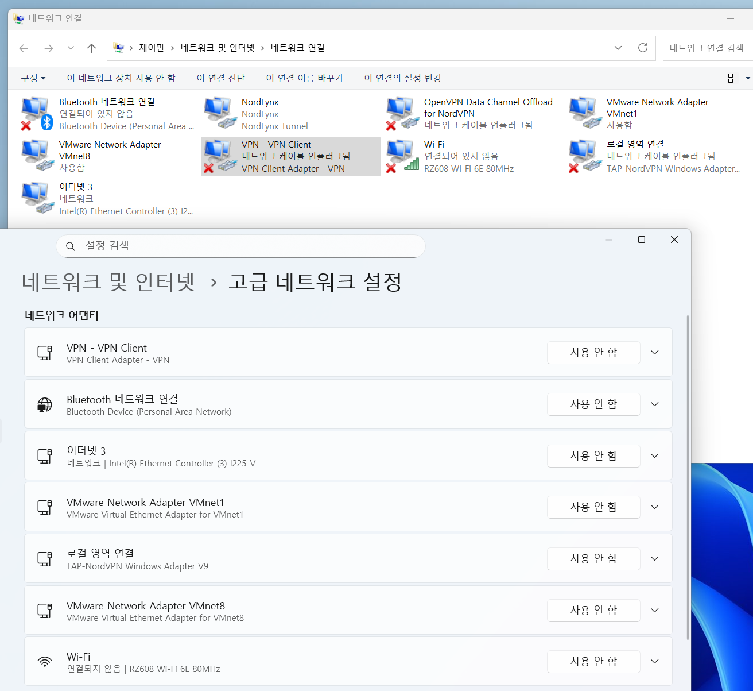Disable 이더넷 3 with 사용 안 함 button

pos(593,456)
